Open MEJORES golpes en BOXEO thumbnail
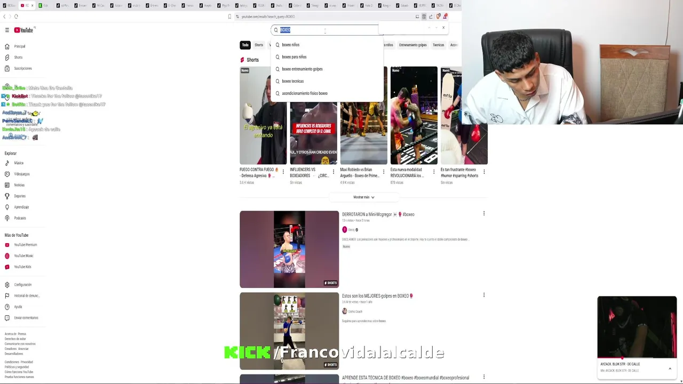Image resolution: width=683 pixels, height=384 pixels. [x=289, y=331]
